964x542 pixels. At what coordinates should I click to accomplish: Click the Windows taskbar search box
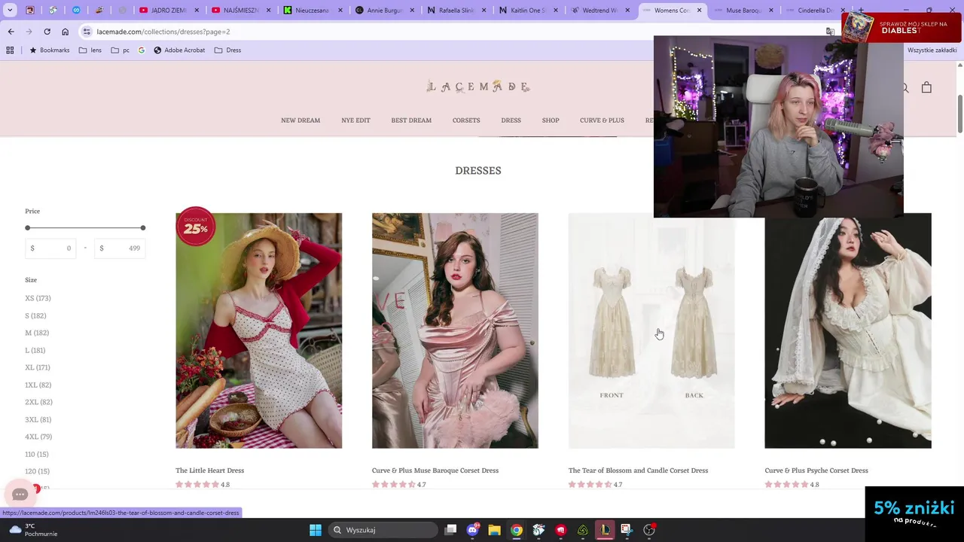pyautogui.click(x=383, y=530)
